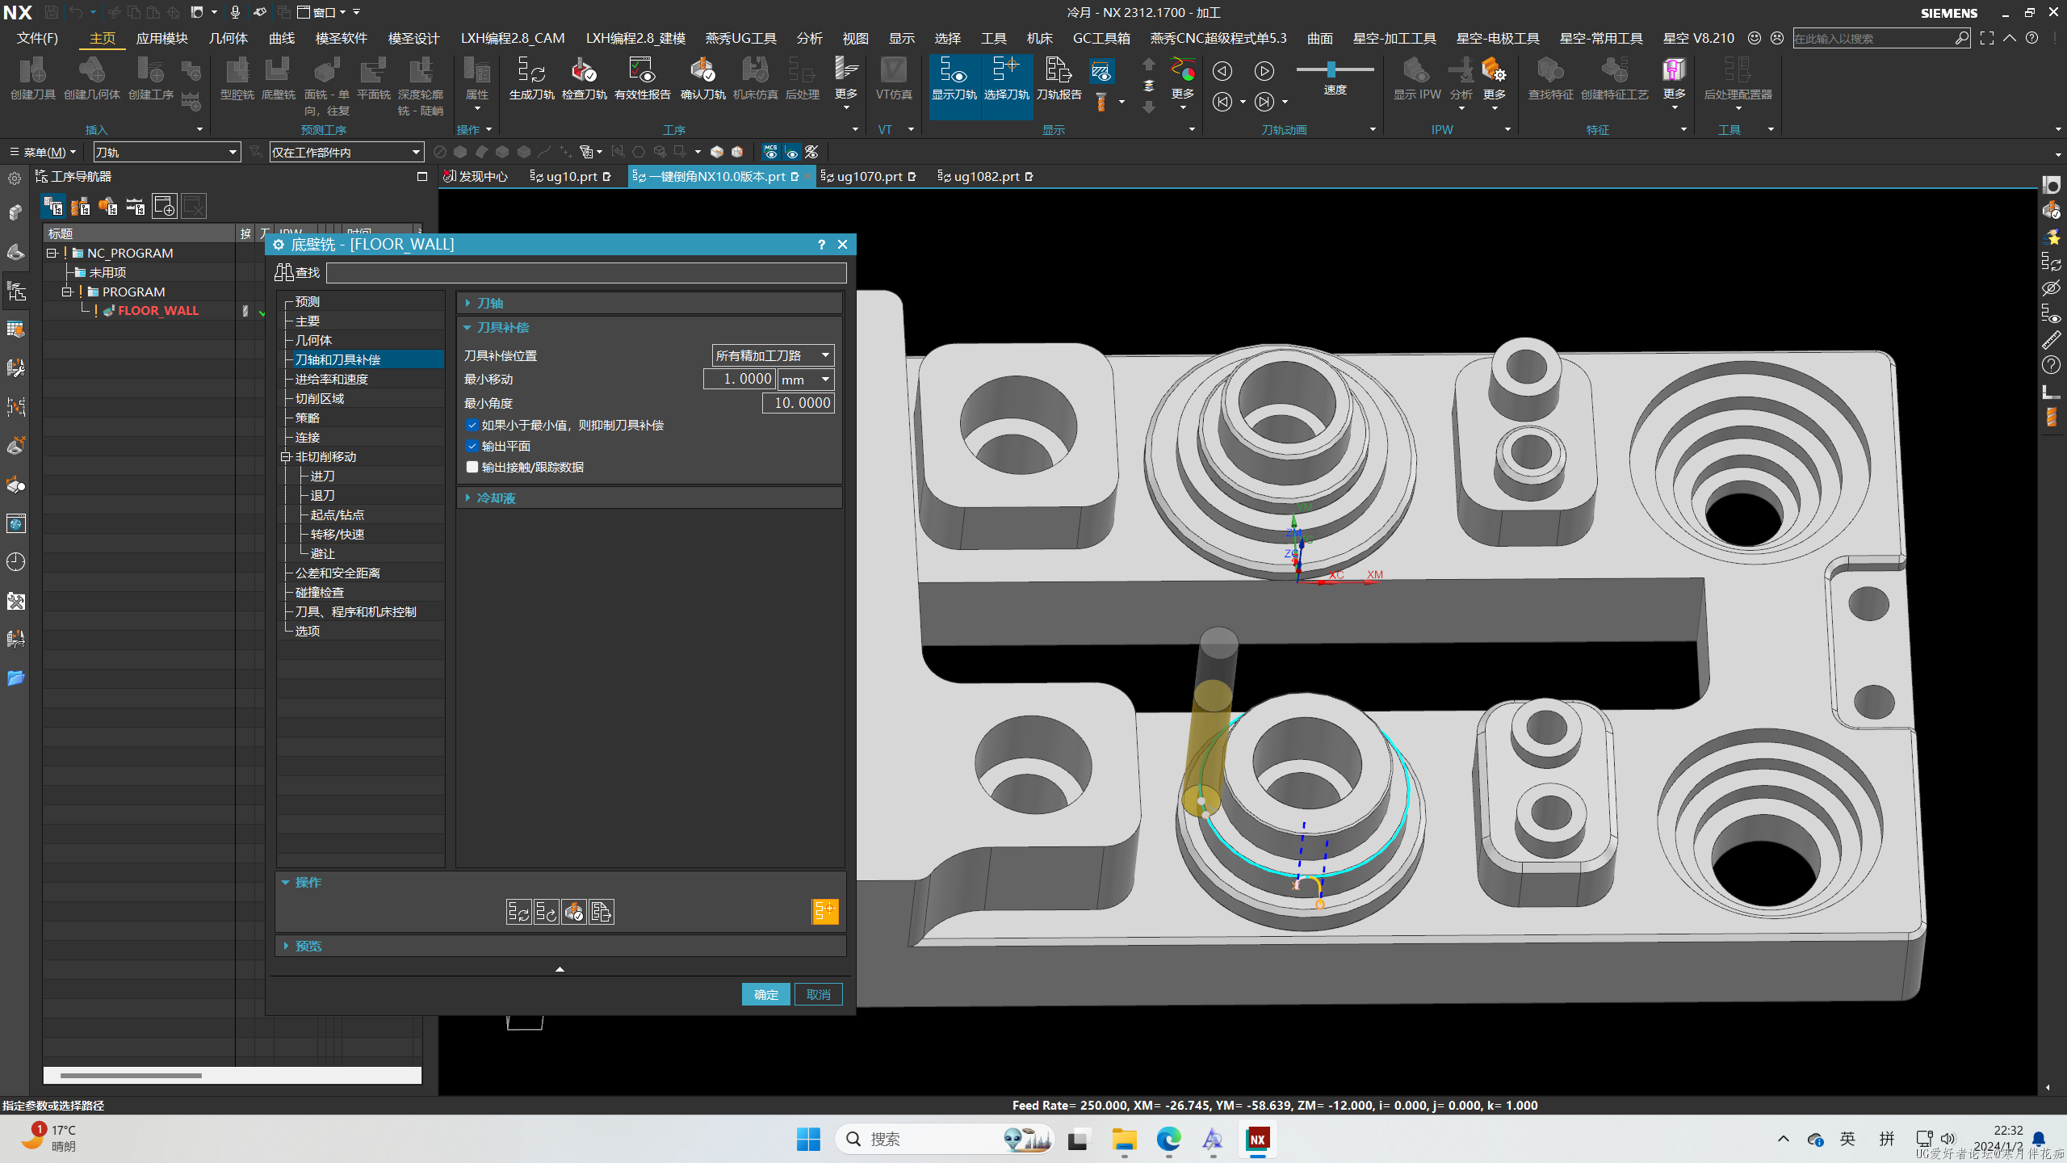The height and width of the screenshot is (1163, 2067).
Task: Click the list icon in dialog 操作 section
Action: pos(601,912)
